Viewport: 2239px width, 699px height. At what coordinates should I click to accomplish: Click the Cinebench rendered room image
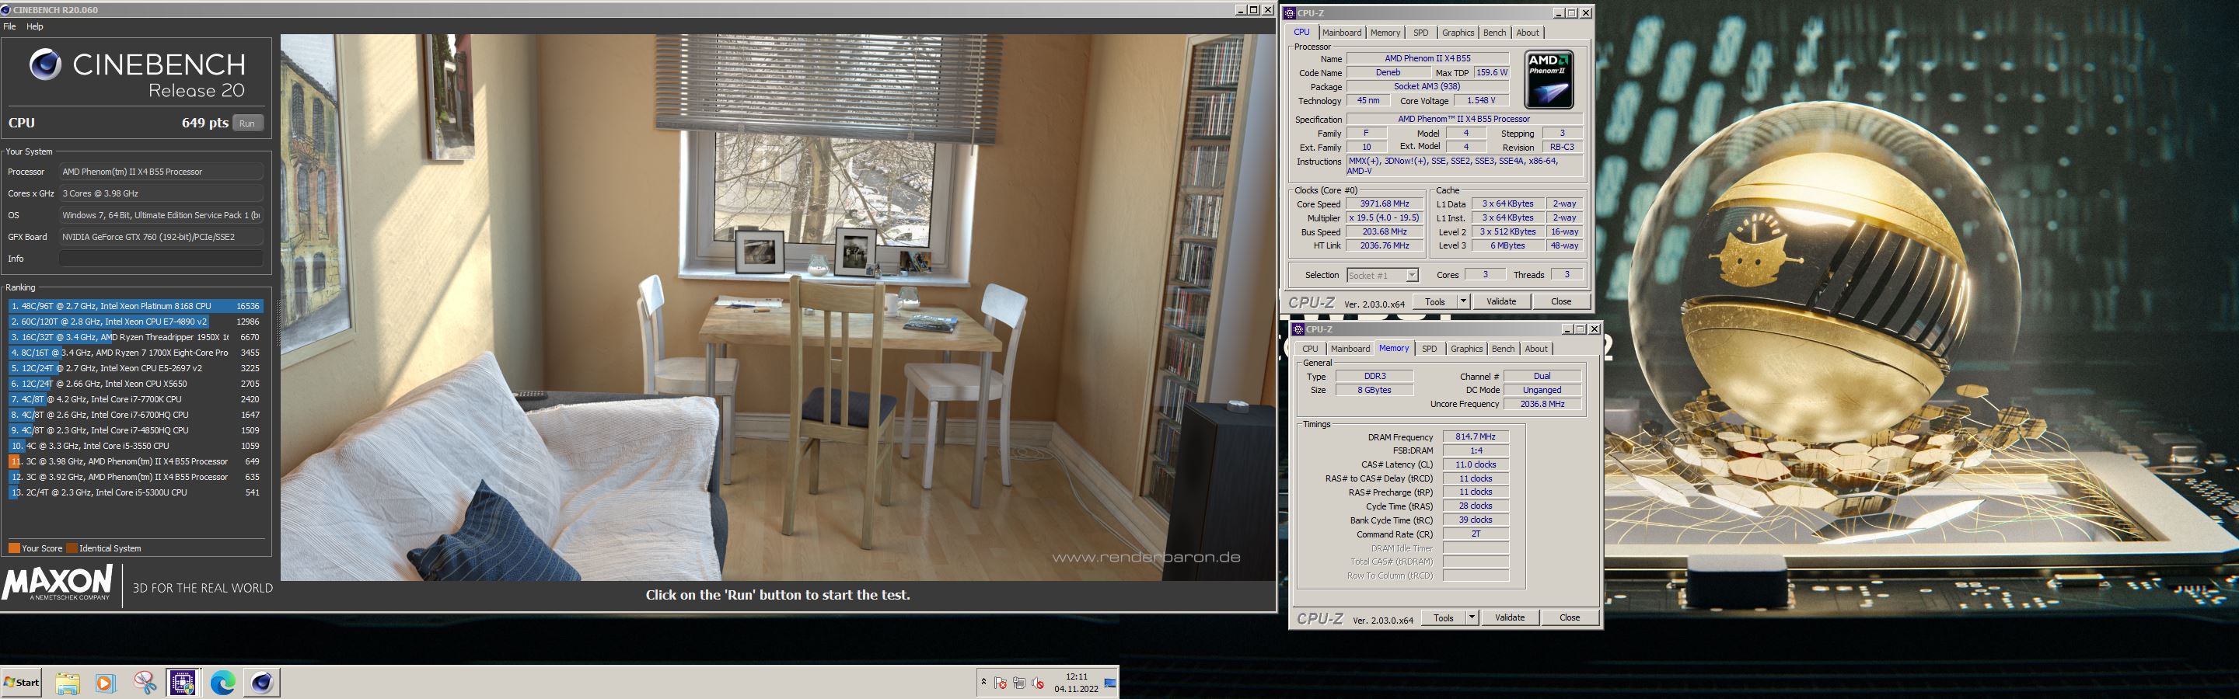click(778, 308)
